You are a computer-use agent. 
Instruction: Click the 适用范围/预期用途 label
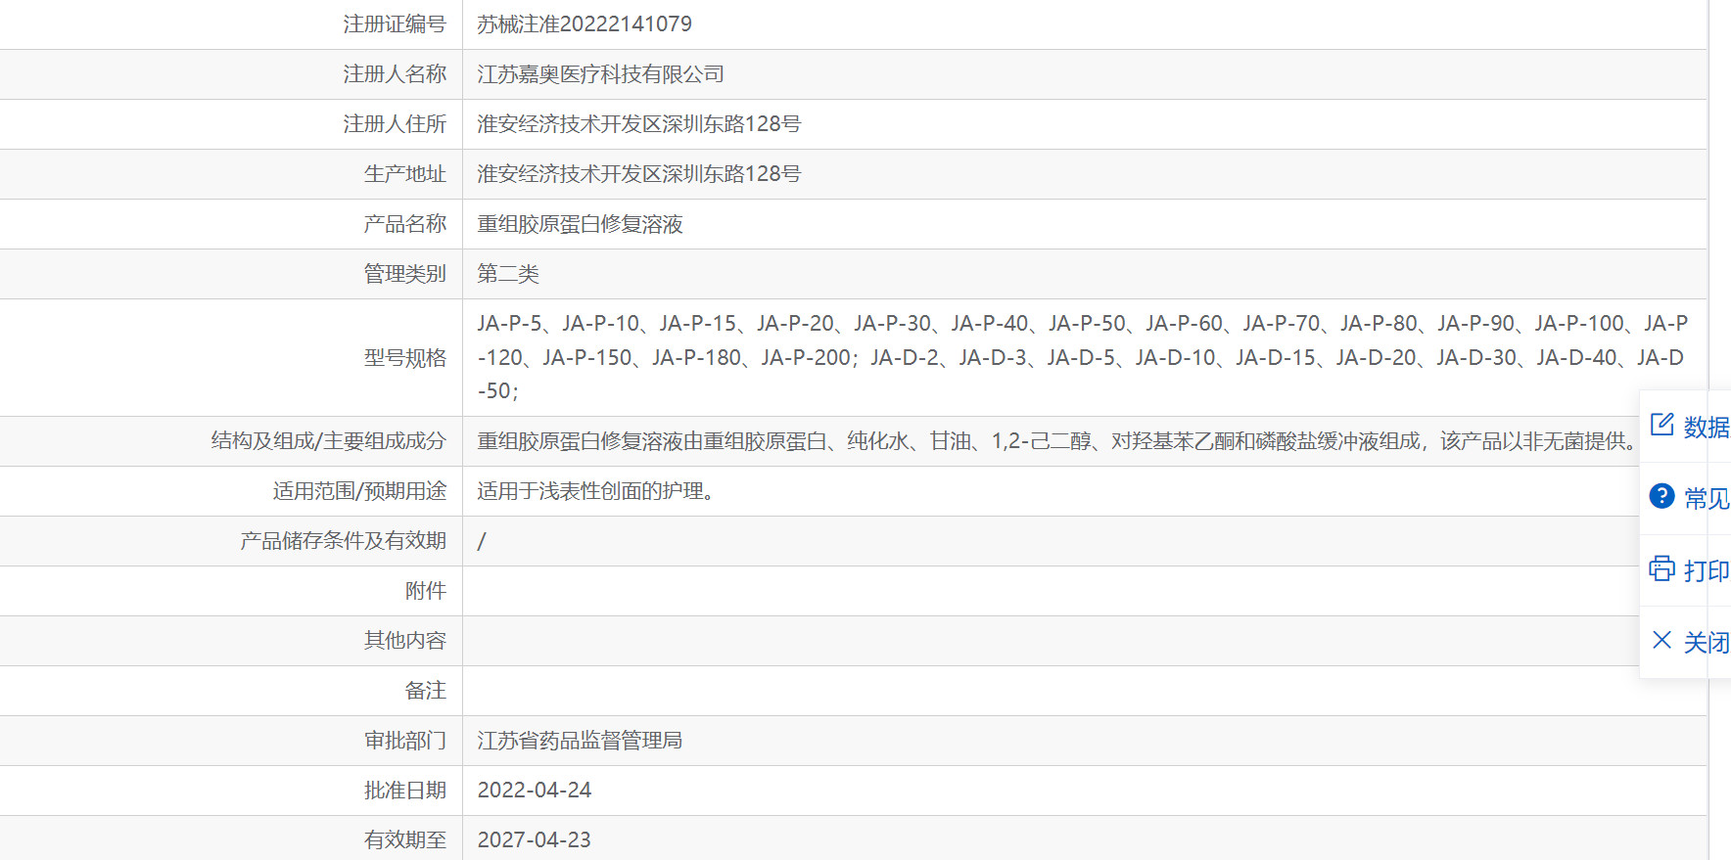pyautogui.click(x=359, y=491)
